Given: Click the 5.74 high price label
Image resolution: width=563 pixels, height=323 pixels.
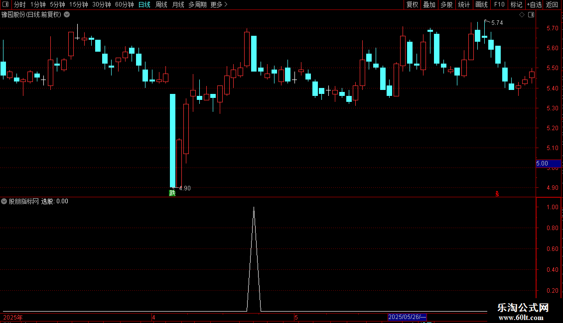Looking at the screenshot, I should point(497,23).
